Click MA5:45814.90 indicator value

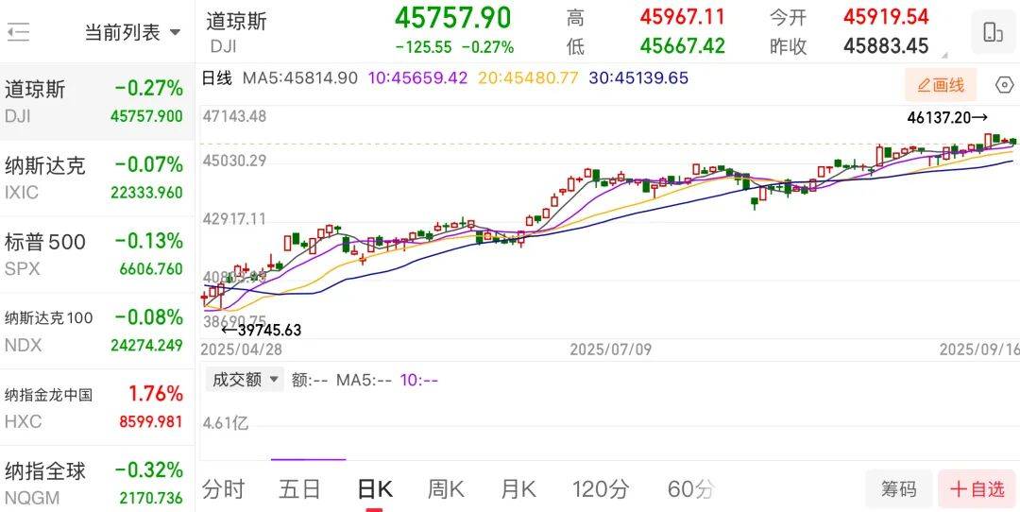coord(300,78)
